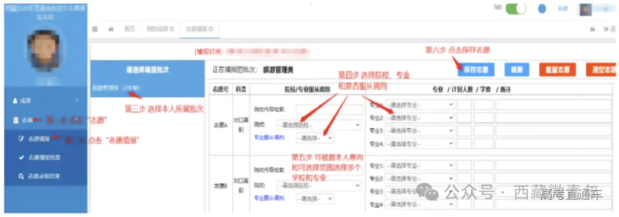Image resolution: width=619 pixels, height=217 pixels.
Task: Click the double-left arrow tab scroll icon
Action: click(x=111, y=29)
